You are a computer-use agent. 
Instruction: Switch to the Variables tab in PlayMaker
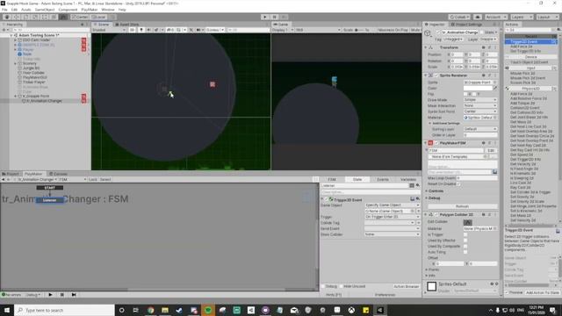407,179
